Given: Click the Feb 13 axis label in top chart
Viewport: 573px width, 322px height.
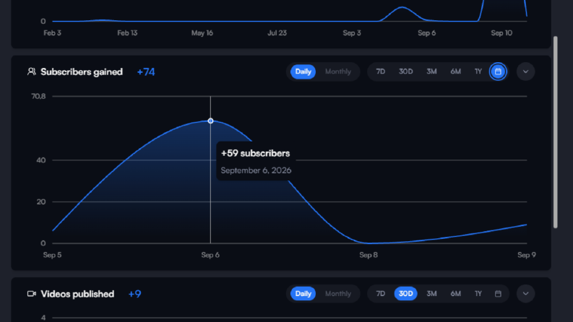Looking at the screenshot, I should tap(127, 33).
